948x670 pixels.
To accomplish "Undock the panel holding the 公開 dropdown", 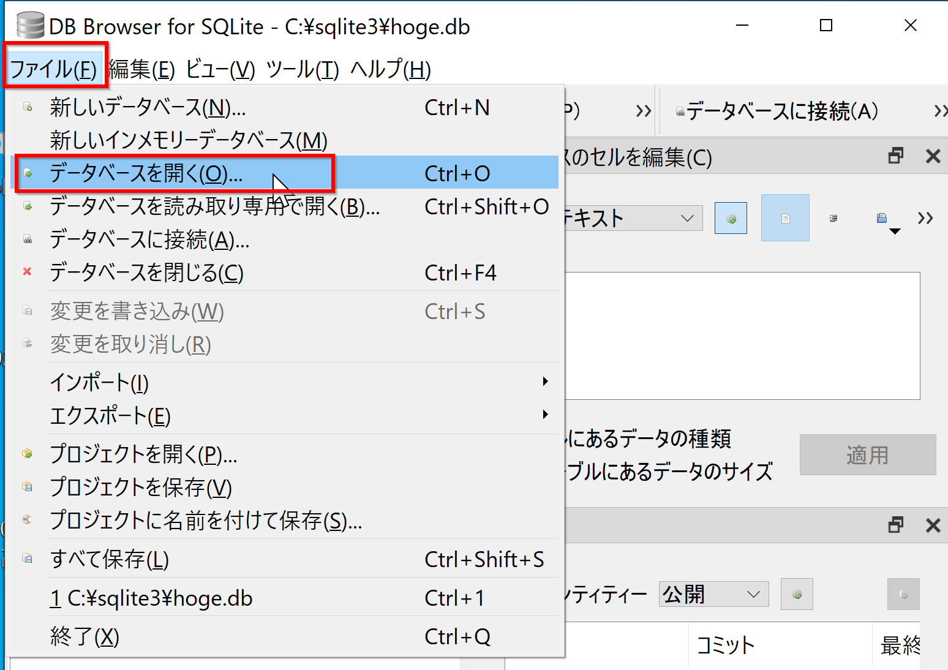I will click(x=896, y=525).
